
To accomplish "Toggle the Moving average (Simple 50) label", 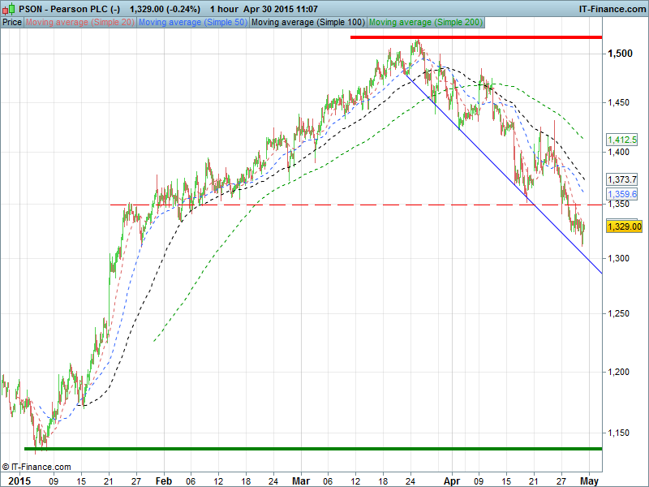I will point(192,22).
